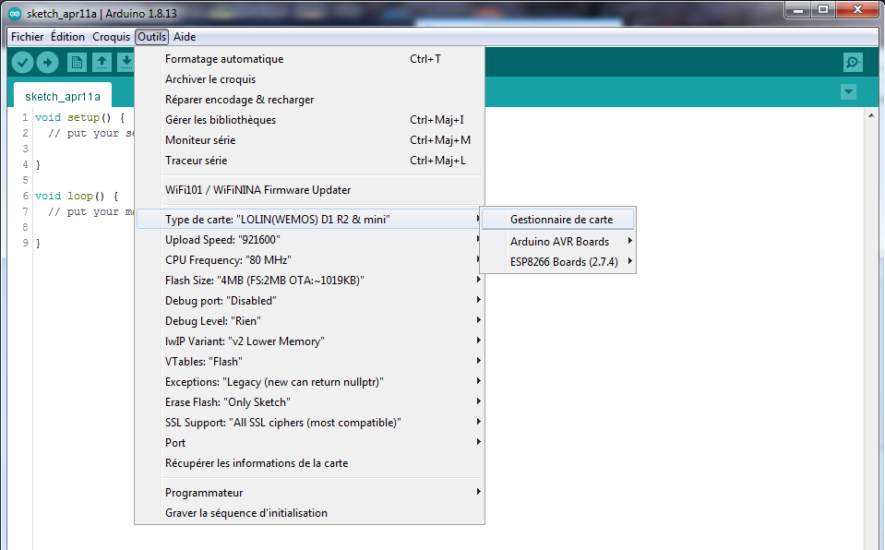
Task: Expand the Port submenu
Action: (x=309, y=443)
